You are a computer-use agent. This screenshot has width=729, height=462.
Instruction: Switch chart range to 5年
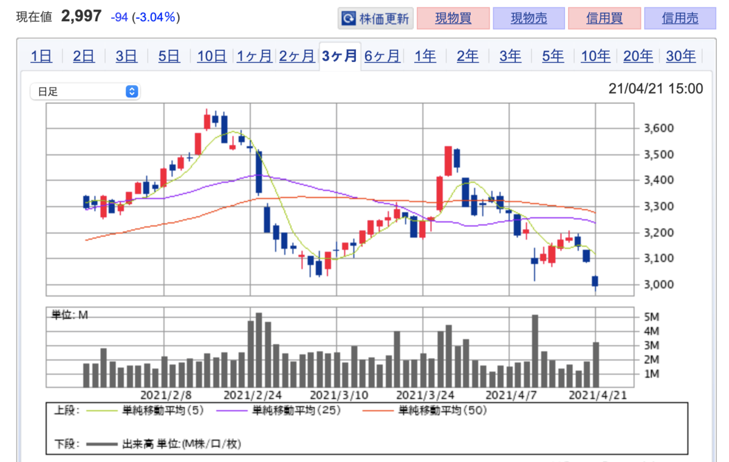(553, 57)
